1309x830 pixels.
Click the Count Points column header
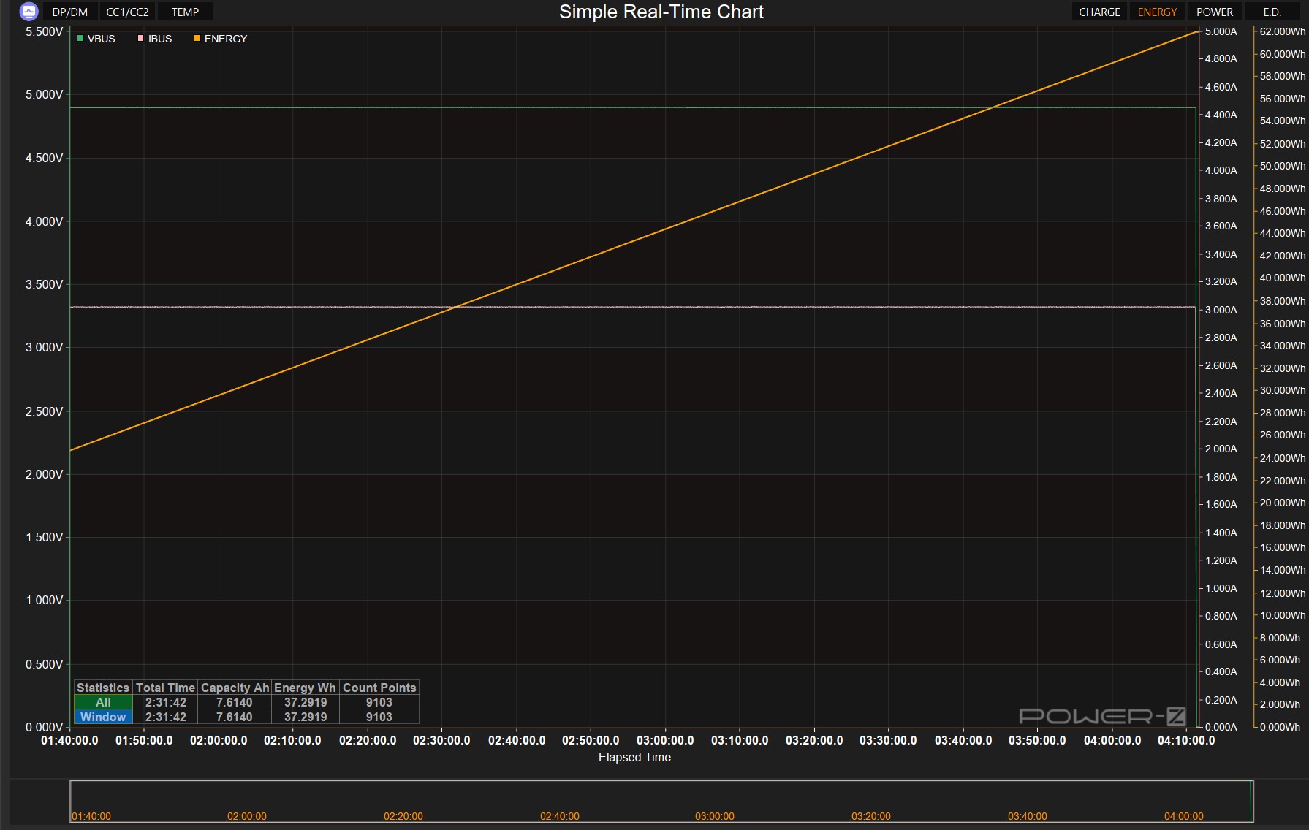379,688
